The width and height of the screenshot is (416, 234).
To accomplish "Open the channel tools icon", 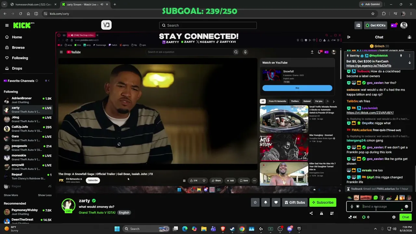I will click(332, 213).
